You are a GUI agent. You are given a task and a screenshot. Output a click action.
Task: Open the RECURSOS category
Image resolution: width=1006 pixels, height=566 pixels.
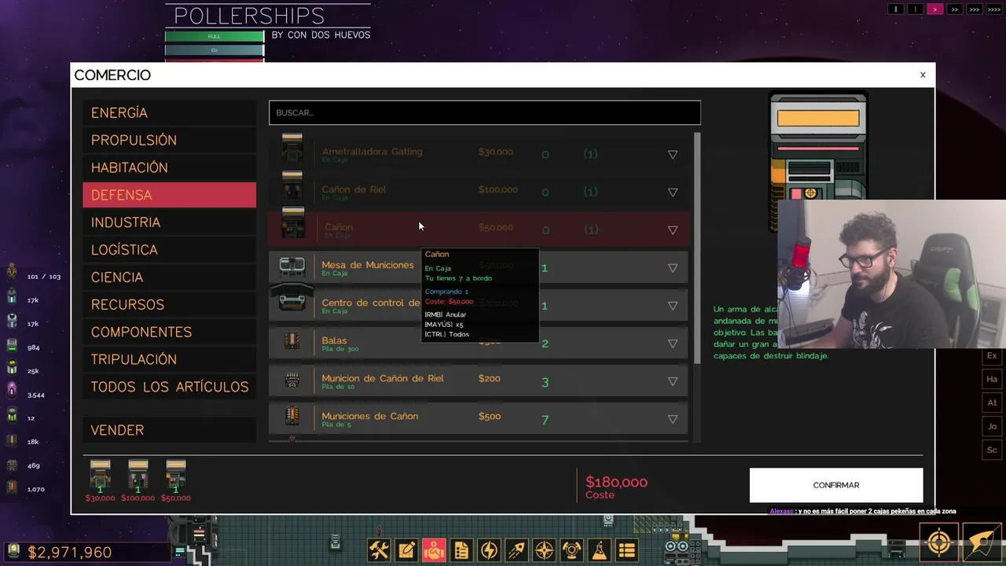pyautogui.click(x=169, y=304)
